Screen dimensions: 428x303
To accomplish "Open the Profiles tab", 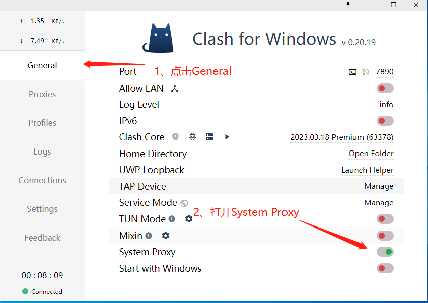I will pyautogui.click(x=42, y=123).
